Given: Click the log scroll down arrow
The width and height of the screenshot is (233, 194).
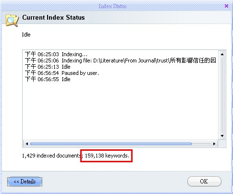Looking at the screenshot, I should click(x=222, y=136).
